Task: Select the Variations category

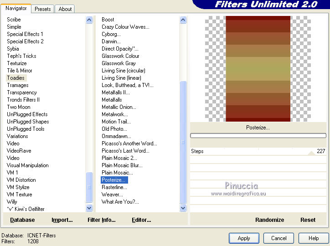Action: tap(17, 136)
